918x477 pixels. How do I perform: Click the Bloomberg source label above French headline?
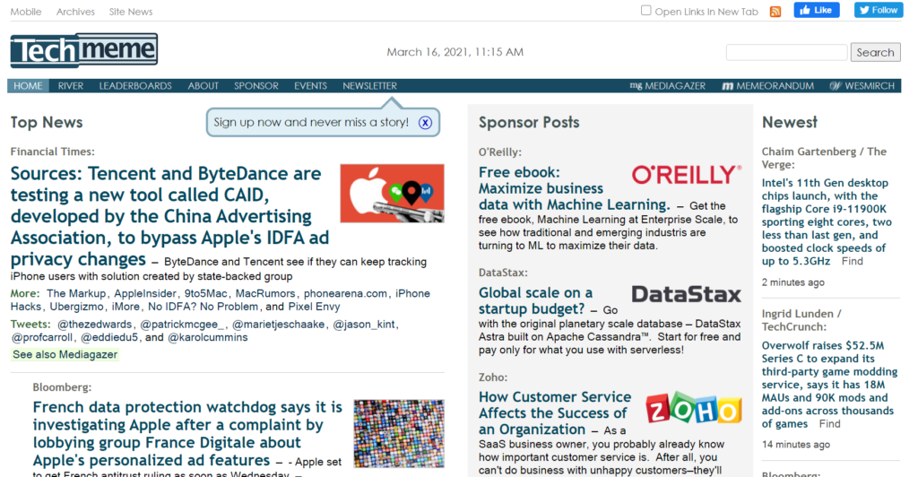[62, 387]
